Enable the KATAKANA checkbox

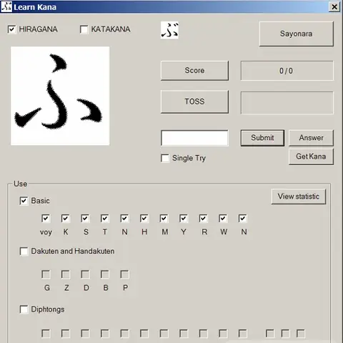point(84,29)
